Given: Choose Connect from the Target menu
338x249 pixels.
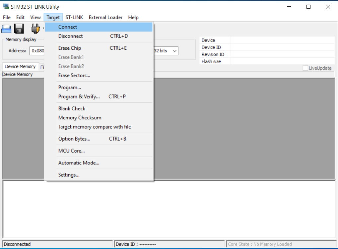Looking at the screenshot, I should [68, 27].
